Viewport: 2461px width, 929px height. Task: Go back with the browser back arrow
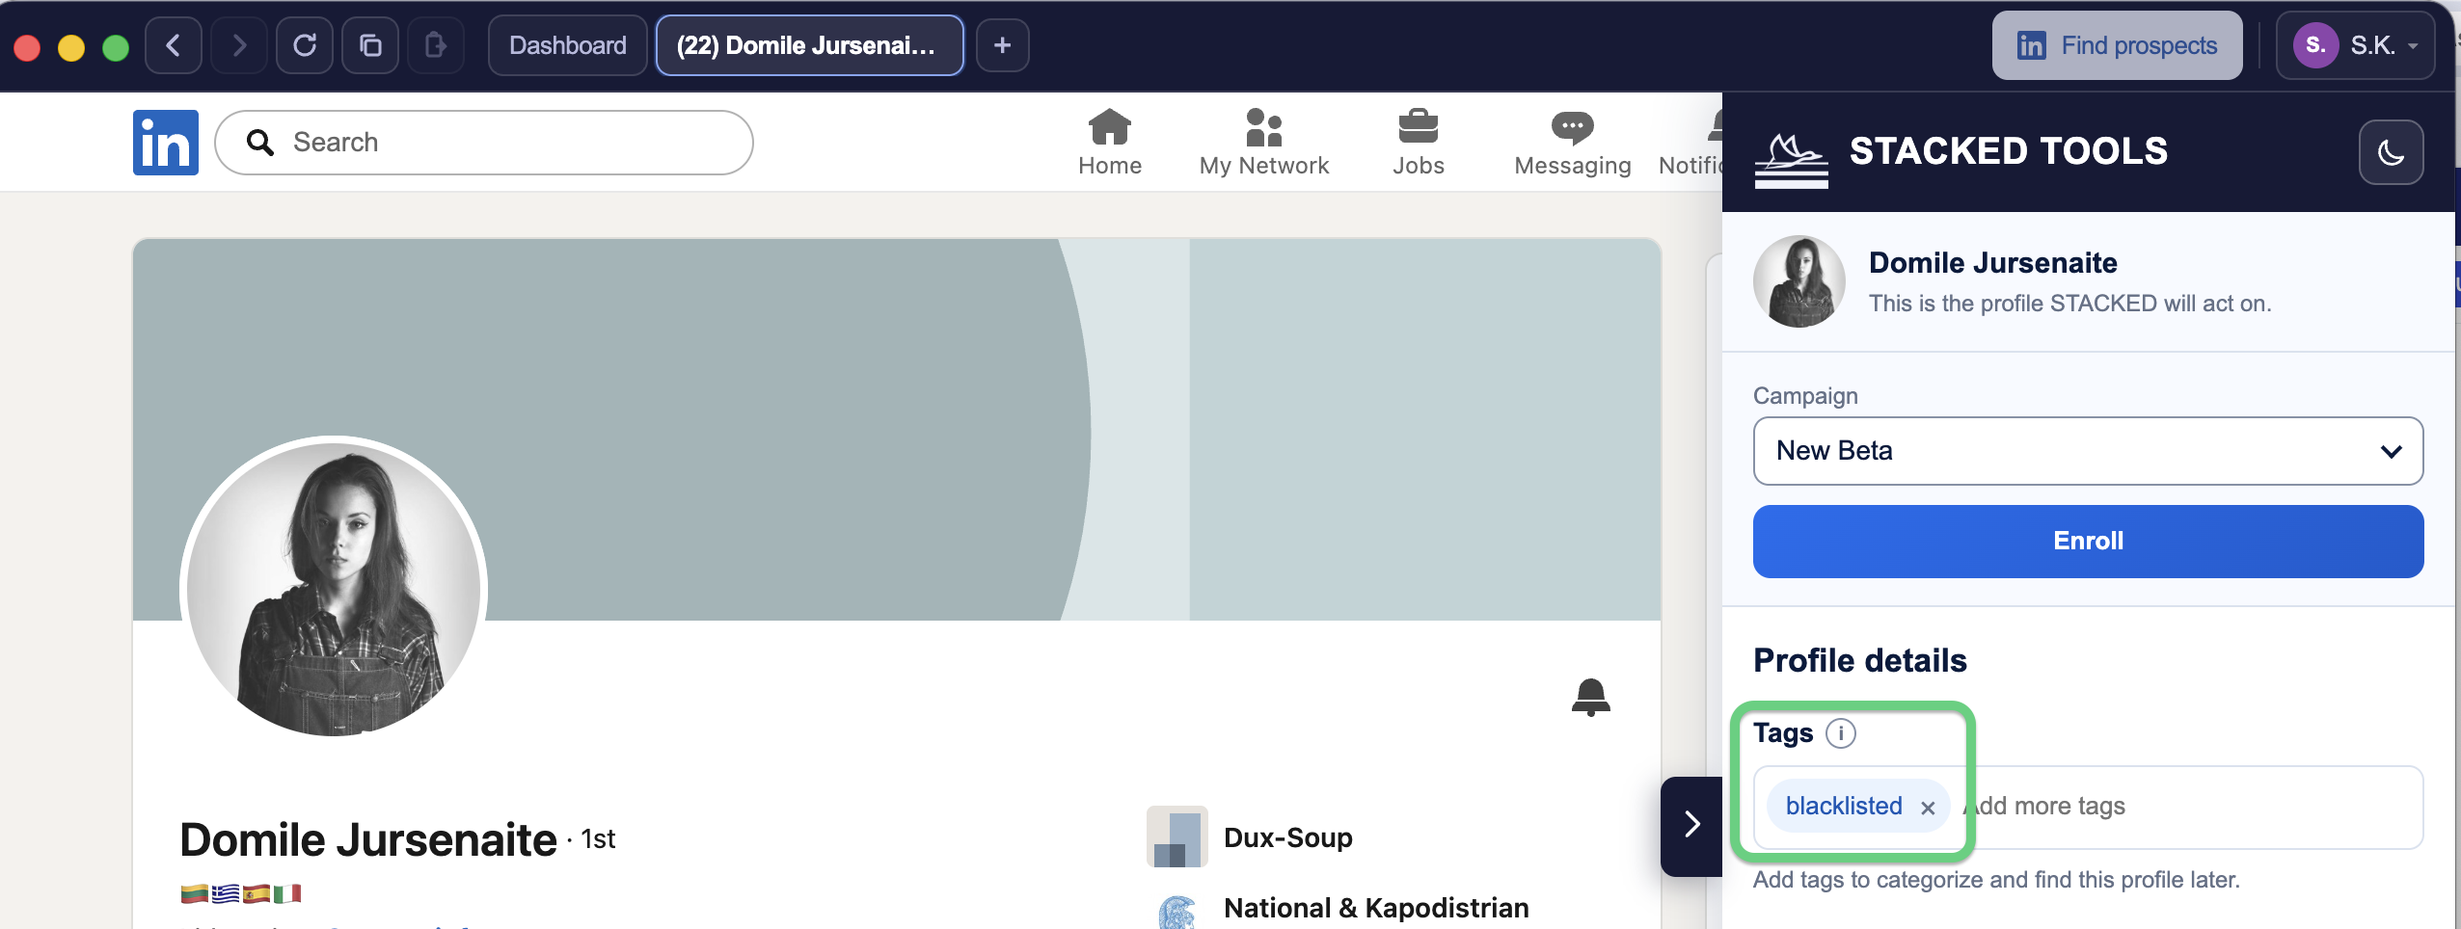[x=174, y=45]
